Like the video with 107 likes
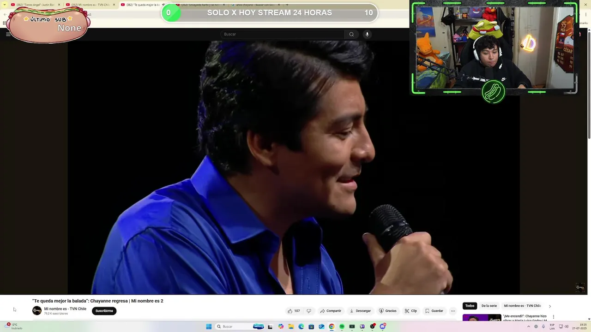This screenshot has width=591, height=332. pyautogui.click(x=294, y=311)
